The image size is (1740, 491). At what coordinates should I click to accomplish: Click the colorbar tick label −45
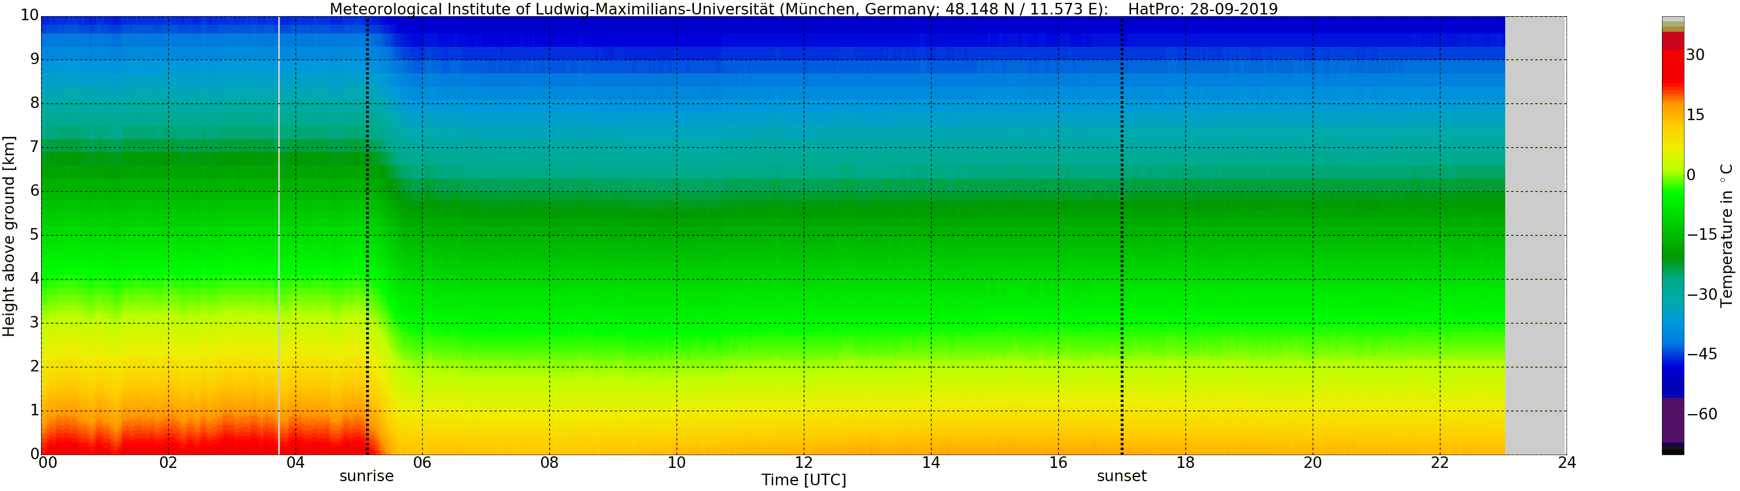pyautogui.click(x=1701, y=354)
